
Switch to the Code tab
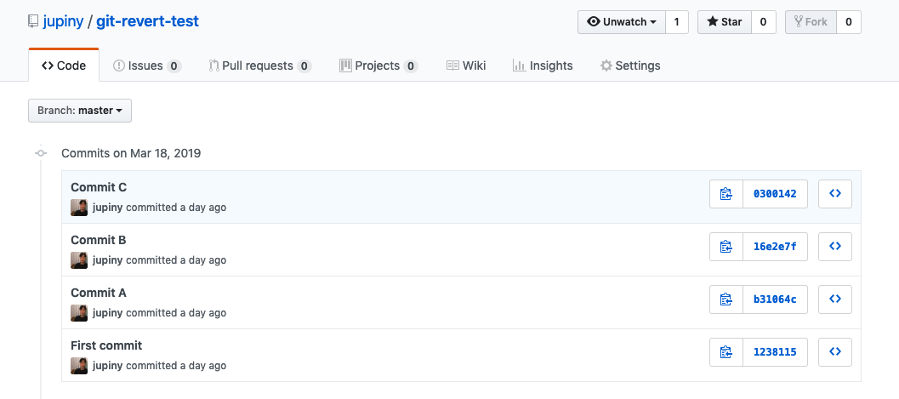coord(64,66)
